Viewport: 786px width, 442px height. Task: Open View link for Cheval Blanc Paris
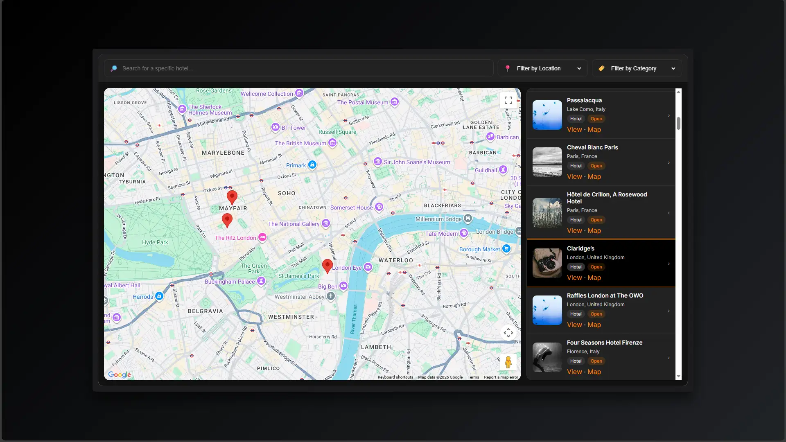point(574,177)
